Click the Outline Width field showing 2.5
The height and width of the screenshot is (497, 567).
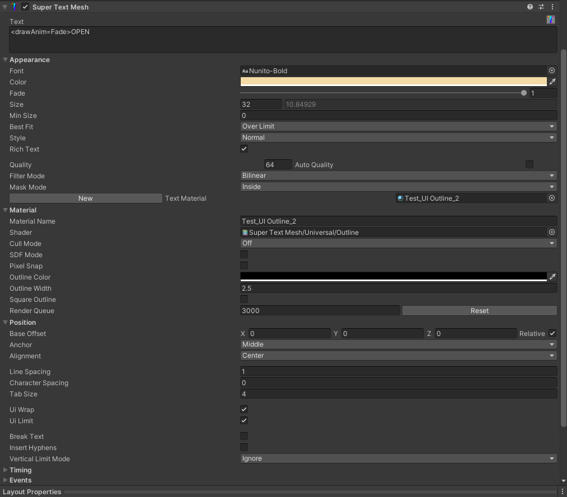coord(399,288)
